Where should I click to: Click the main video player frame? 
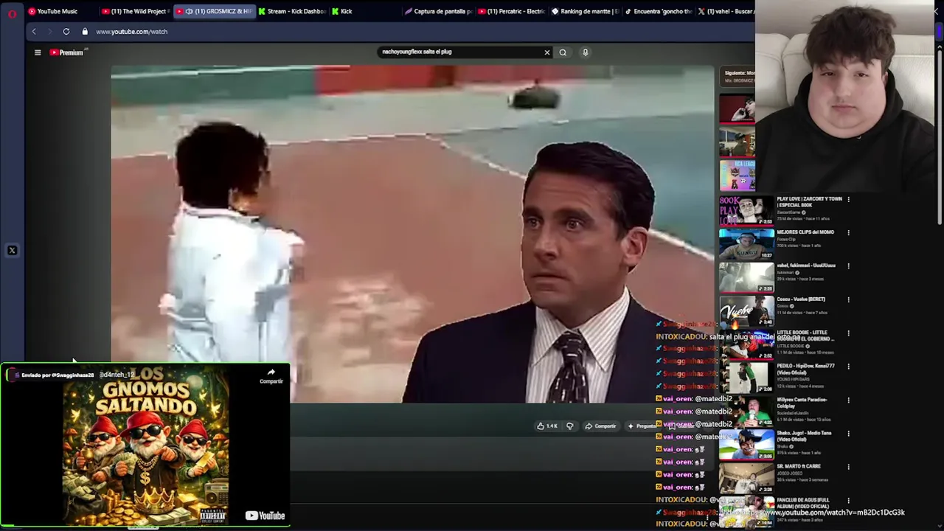(412, 235)
